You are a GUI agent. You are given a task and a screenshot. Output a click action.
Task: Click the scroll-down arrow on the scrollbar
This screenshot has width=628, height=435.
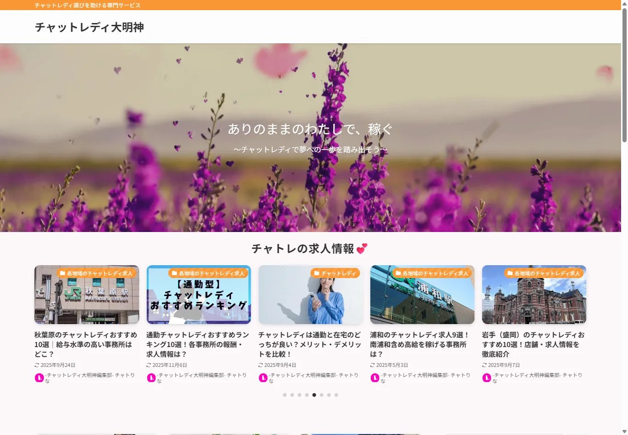click(x=624, y=431)
